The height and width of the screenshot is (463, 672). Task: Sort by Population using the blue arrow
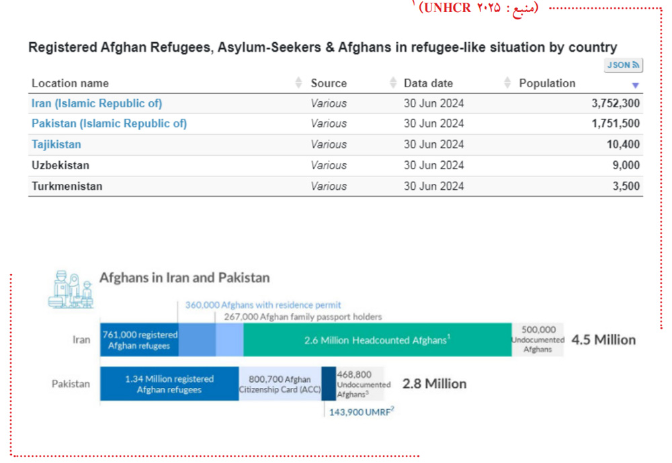point(636,85)
